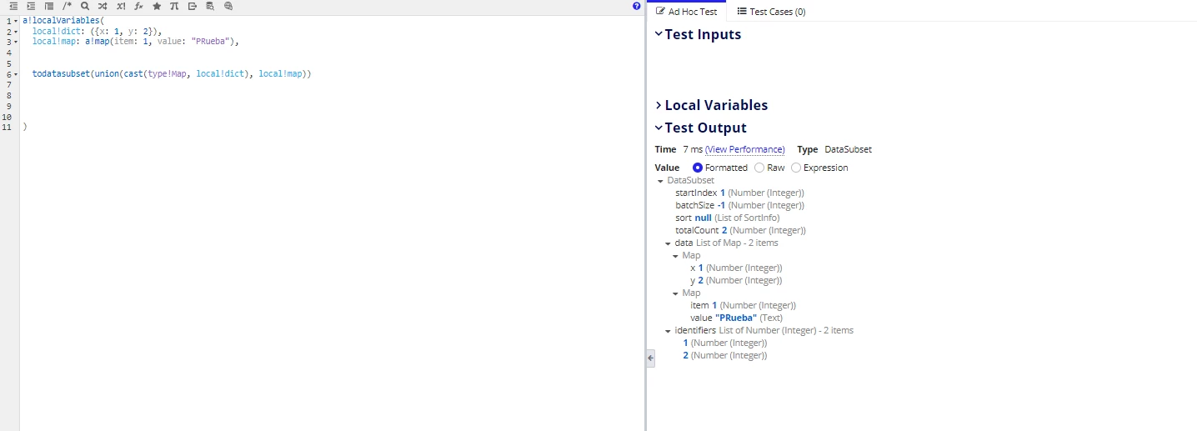Click the indent code toolbar icon
The image size is (1197, 431).
pyautogui.click(x=31, y=6)
